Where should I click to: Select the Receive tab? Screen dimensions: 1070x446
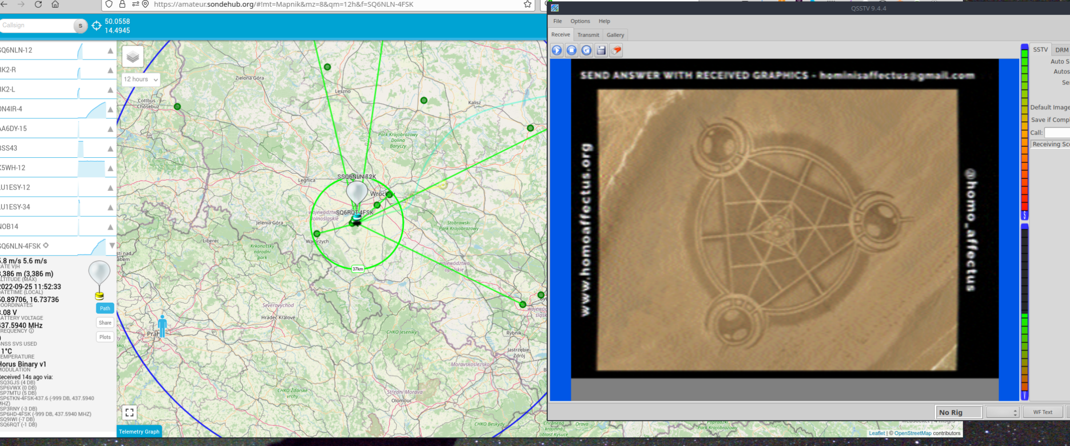click(x=560, y=35)
